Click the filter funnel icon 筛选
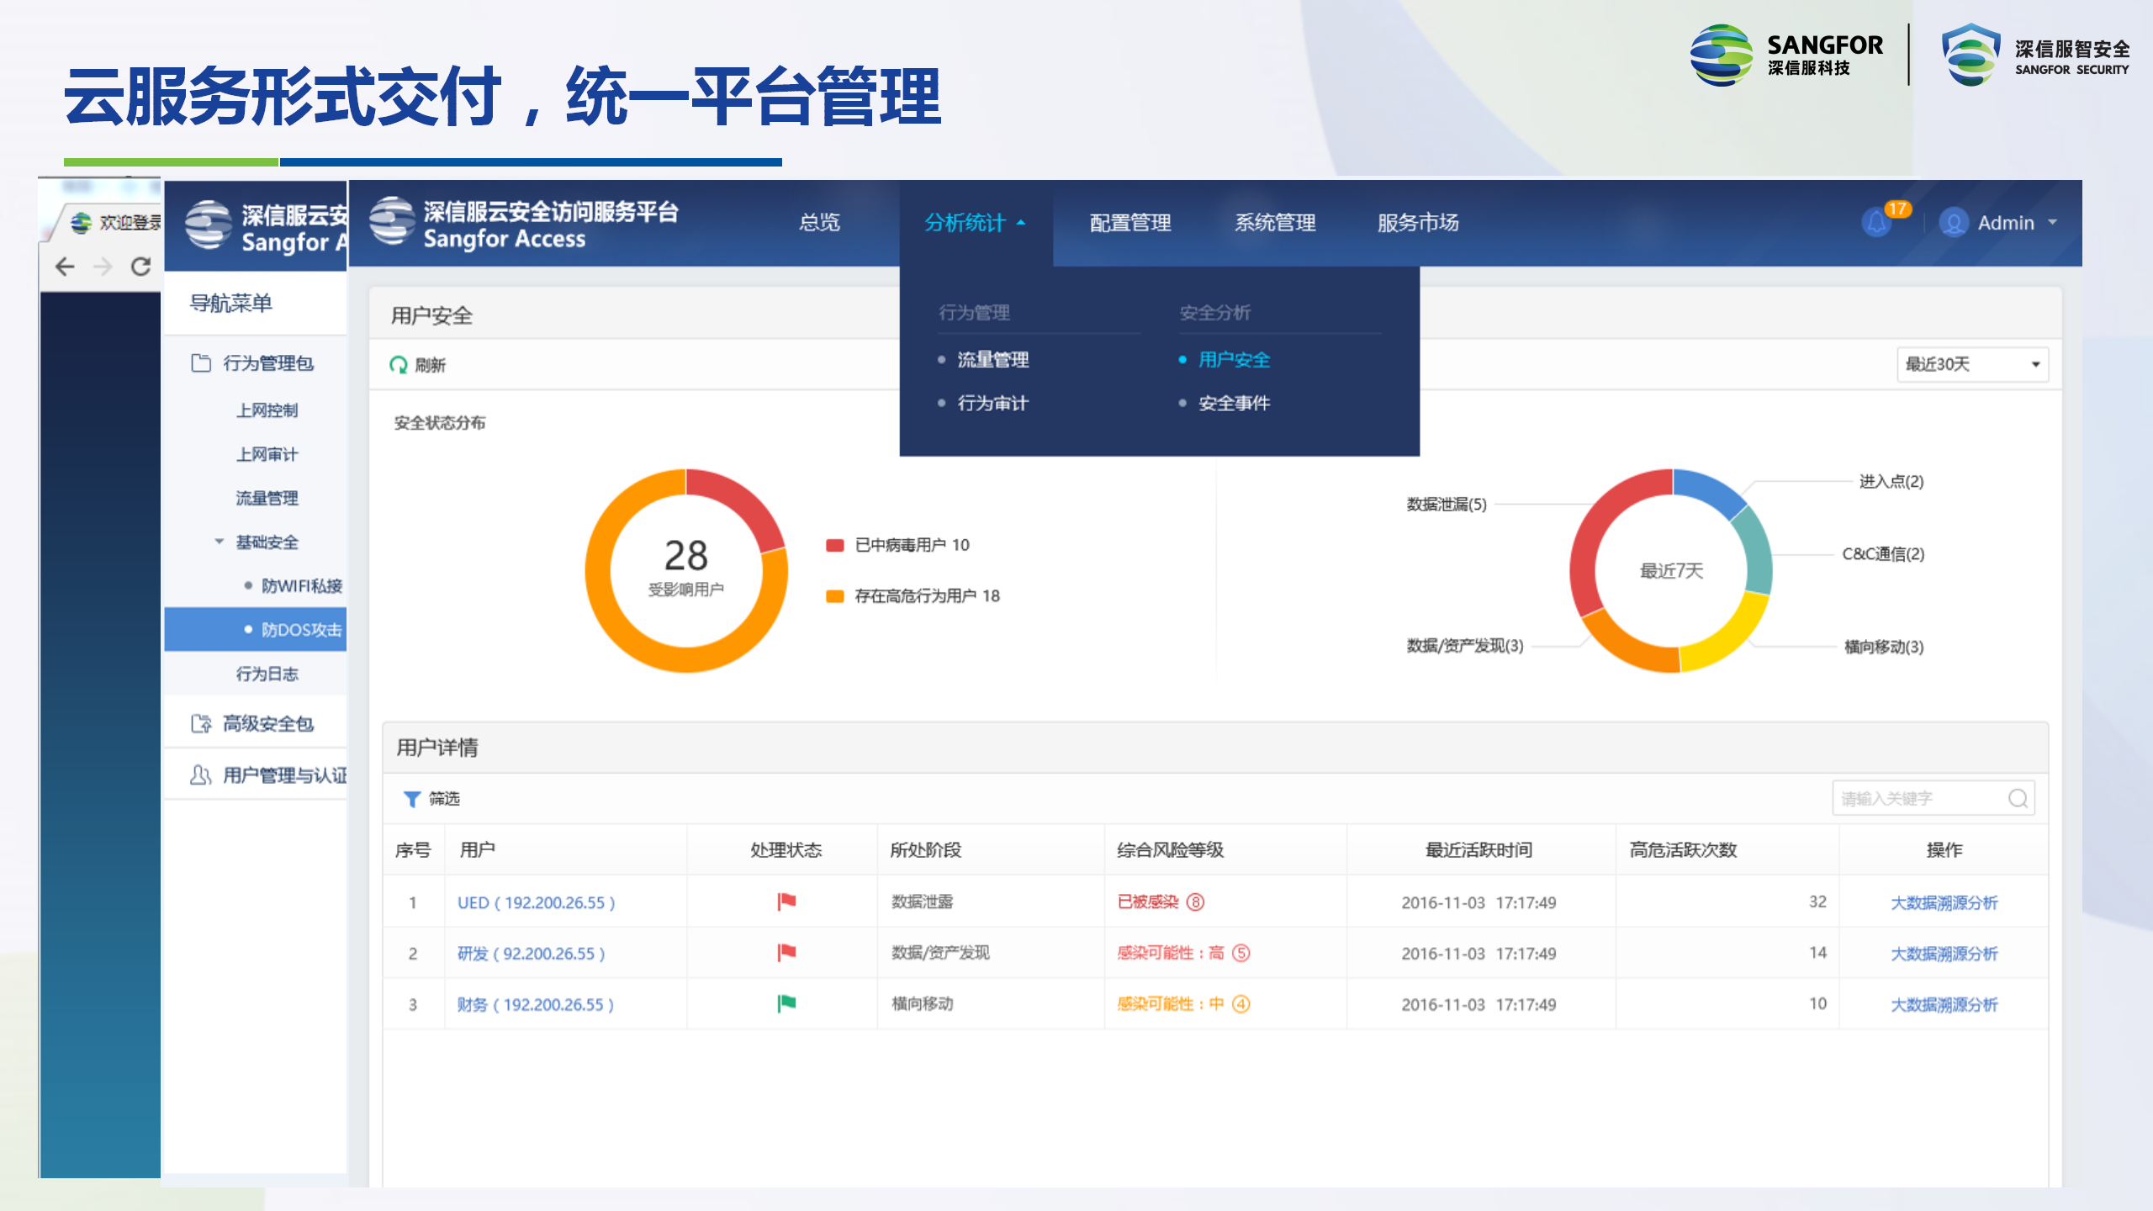 (x=411, y=799)
